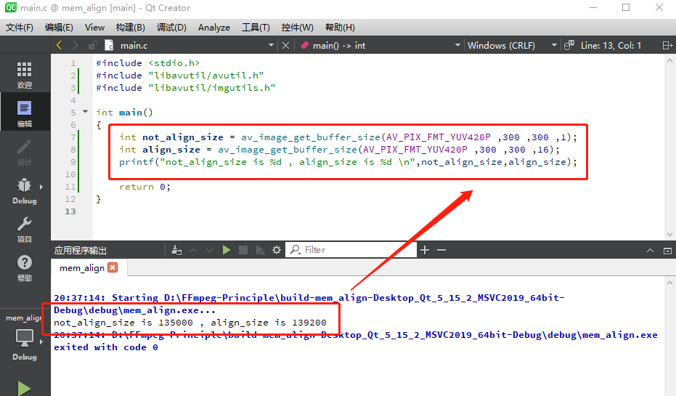Screen dimensions: 676x396
Task: Open output pane settings gear
Action: pyautogui.click(x=276, y=250)
